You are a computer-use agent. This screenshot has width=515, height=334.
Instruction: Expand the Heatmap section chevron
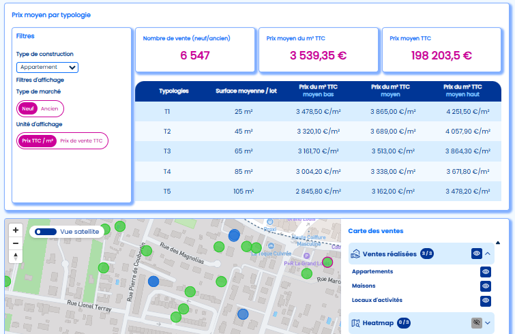click(488, 322)
